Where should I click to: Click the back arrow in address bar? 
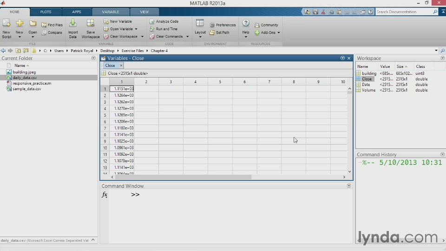pyautogui.click(x=3, y=51)
